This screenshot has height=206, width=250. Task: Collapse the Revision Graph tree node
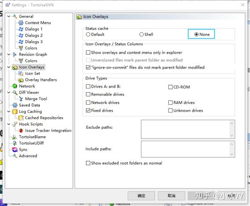[x=9, y=54]
